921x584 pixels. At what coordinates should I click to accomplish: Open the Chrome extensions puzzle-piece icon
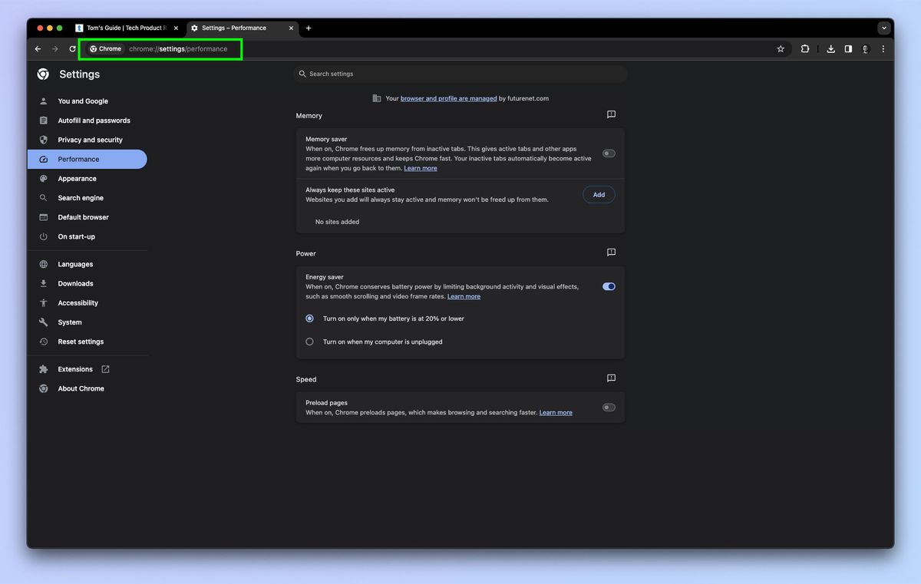point(804,48)
